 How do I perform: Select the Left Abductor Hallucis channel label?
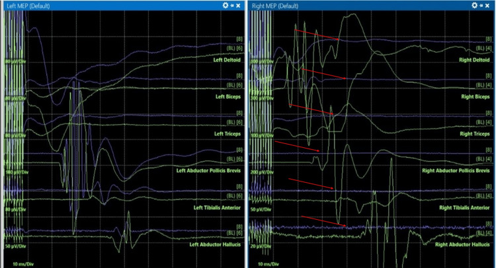(x=215, y=245)
